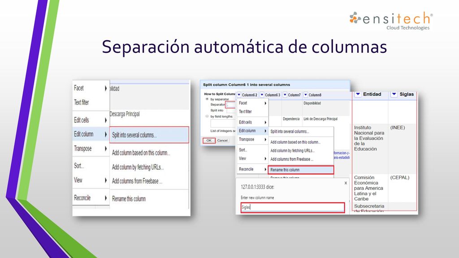This screenshot has height=258, width=459.
Task: Open the Entidad column dropdown arrow
Action: click(x=358, y=94)
